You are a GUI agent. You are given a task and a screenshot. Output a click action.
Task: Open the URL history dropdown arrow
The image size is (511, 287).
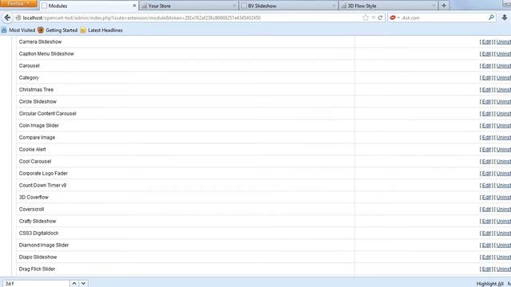[373, 18]
